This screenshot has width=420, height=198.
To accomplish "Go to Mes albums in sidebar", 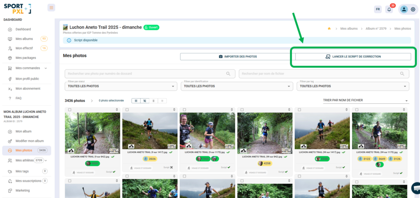I will 24,39.
